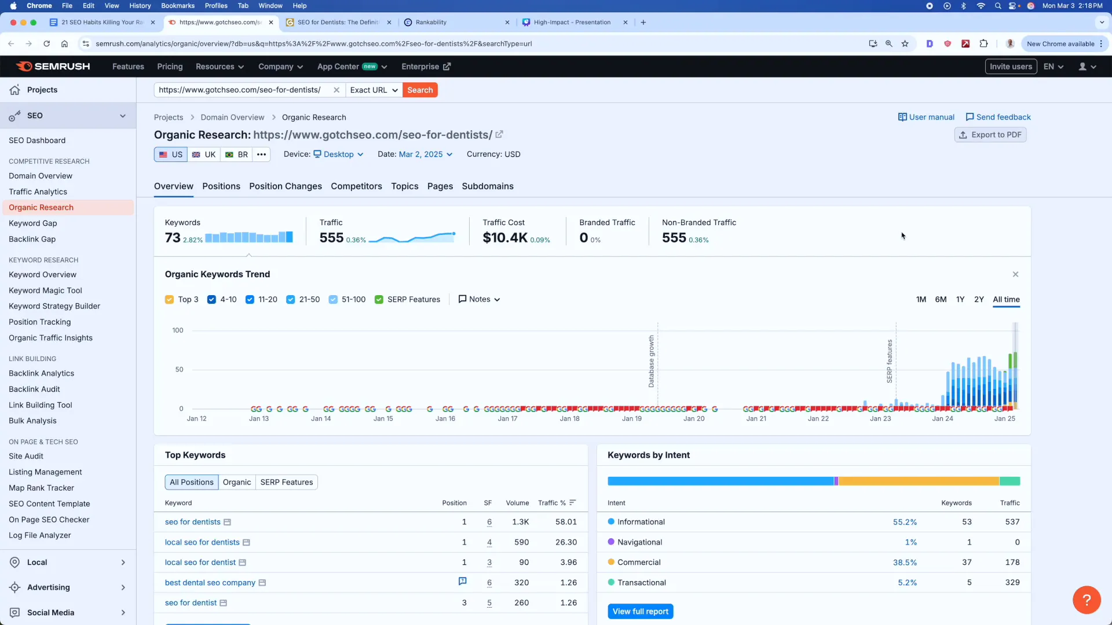Viewport: 1112px width, 625px height.
Task: Clear the URL search field X icon
Action: 336,90
